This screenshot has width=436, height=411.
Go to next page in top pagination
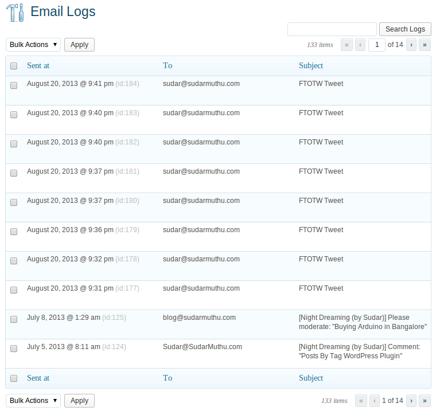point(411,45)
